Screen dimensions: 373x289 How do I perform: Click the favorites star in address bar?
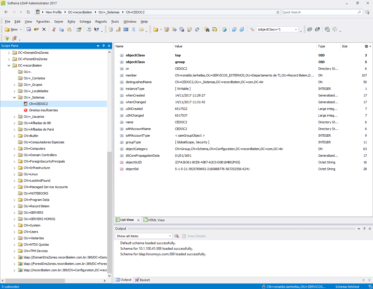278,12
